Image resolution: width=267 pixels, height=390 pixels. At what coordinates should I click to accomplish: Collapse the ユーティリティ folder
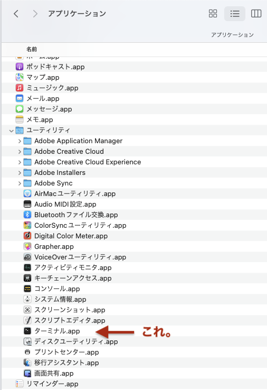[x=11, y=131]
